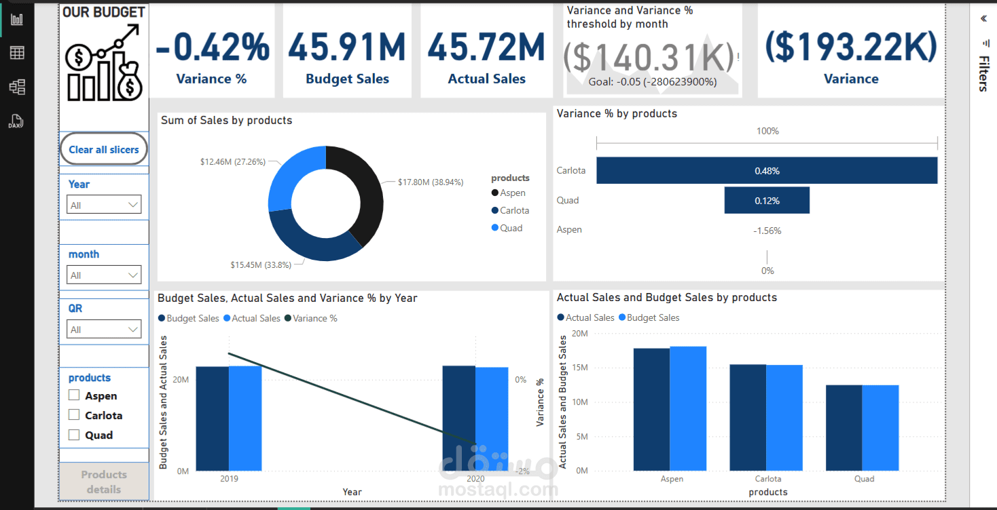Select the 45.72M Actual Sales card
Screen dimensions: 997x510
tap(487, 51)
